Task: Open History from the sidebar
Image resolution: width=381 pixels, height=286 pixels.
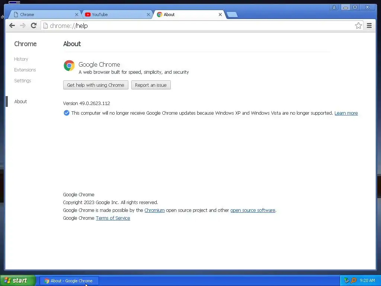Action: coord(21,59)
